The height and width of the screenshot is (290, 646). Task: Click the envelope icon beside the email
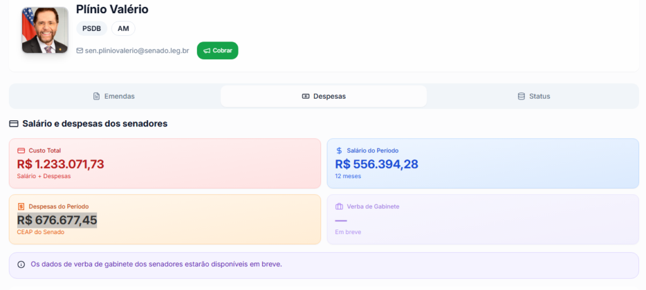[79, 50]
